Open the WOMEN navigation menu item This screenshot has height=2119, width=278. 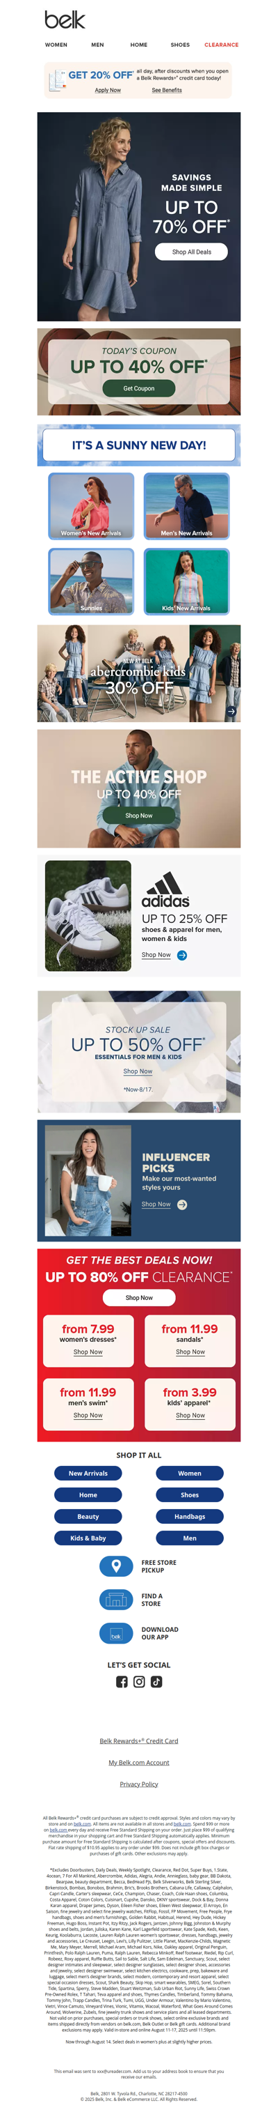tap(56, 45)
